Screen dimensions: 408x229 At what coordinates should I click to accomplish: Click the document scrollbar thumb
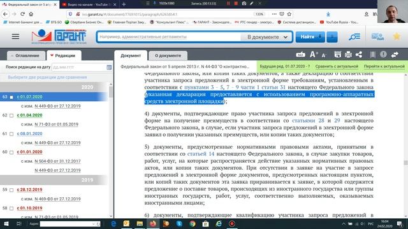tap(405, 163)
